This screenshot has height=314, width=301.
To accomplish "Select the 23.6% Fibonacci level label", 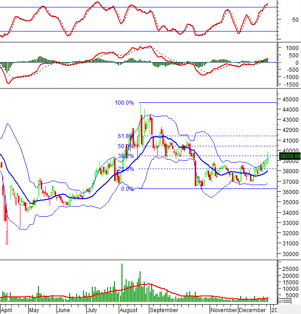I will 125,169.
